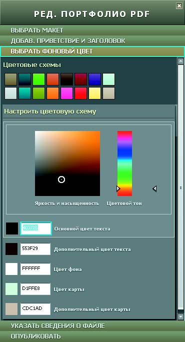Screen dimensions: 185x342
Task: Select the bright green color scheme
Action: (38, 79)
